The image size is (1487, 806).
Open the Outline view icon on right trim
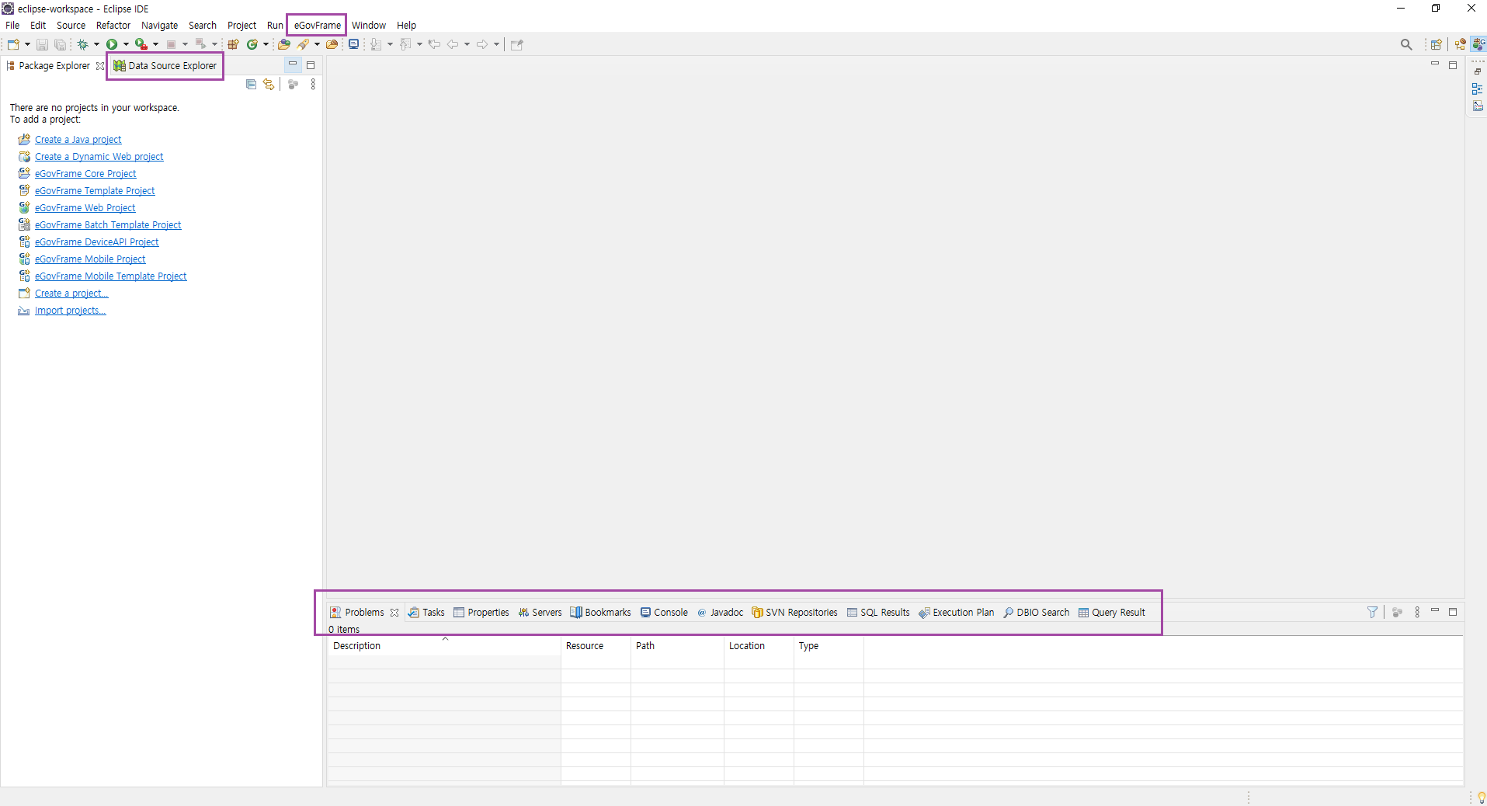pos(1478,89)
